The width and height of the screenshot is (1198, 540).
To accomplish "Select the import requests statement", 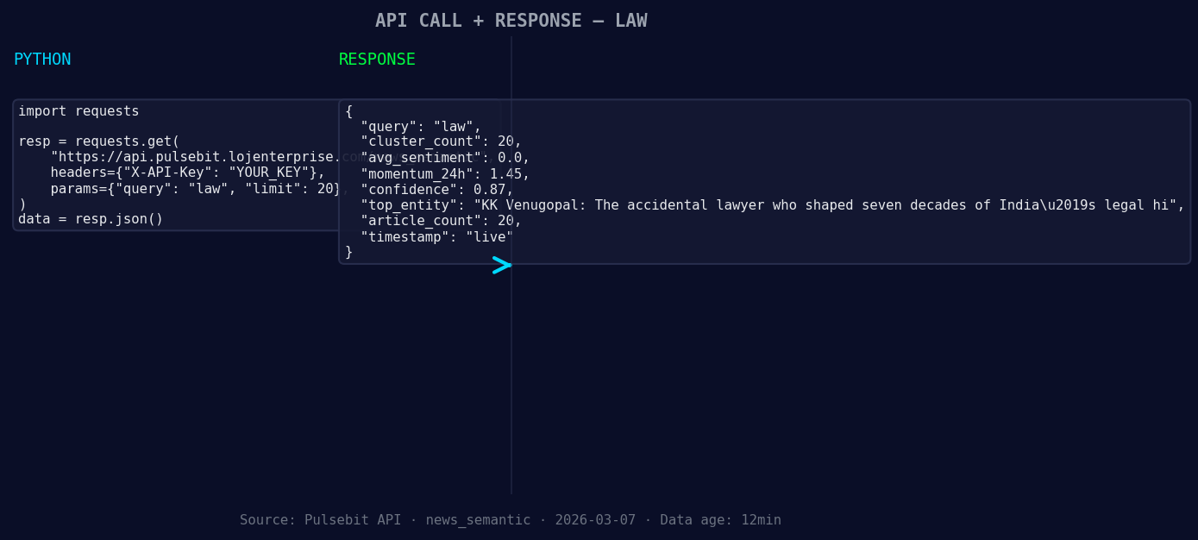I will tap(78, 110).
